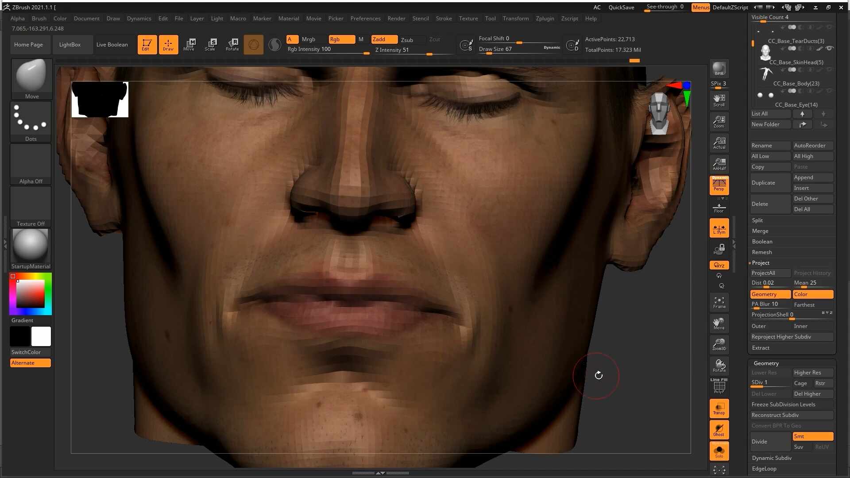Viewport: 850px width, 478px height.
Task: Click the Scroll canvas icon
Action: pos(719,100)
